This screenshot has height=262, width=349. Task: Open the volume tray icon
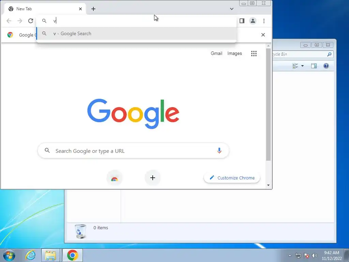(x=315, y=256)
